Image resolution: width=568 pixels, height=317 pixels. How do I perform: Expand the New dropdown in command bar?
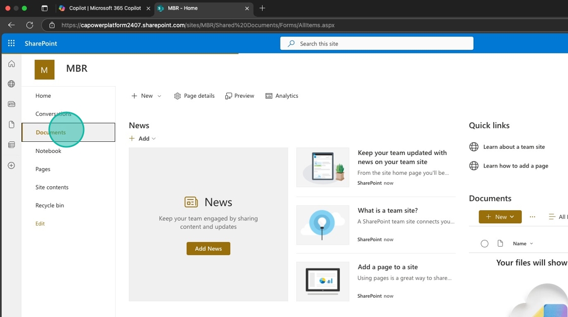click(146, 96)
